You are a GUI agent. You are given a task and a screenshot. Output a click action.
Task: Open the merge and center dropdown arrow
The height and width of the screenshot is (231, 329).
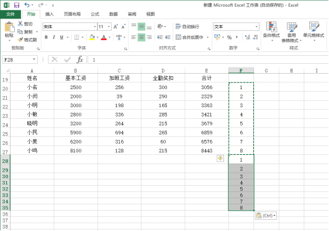point(207,37)
